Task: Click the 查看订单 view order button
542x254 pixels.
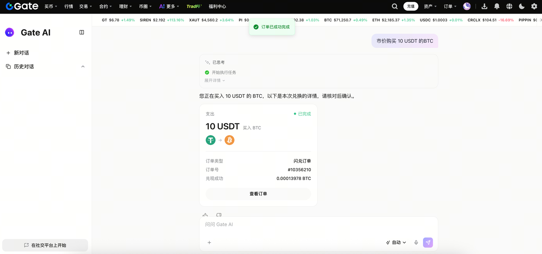Action: click(x=258, y=194)
